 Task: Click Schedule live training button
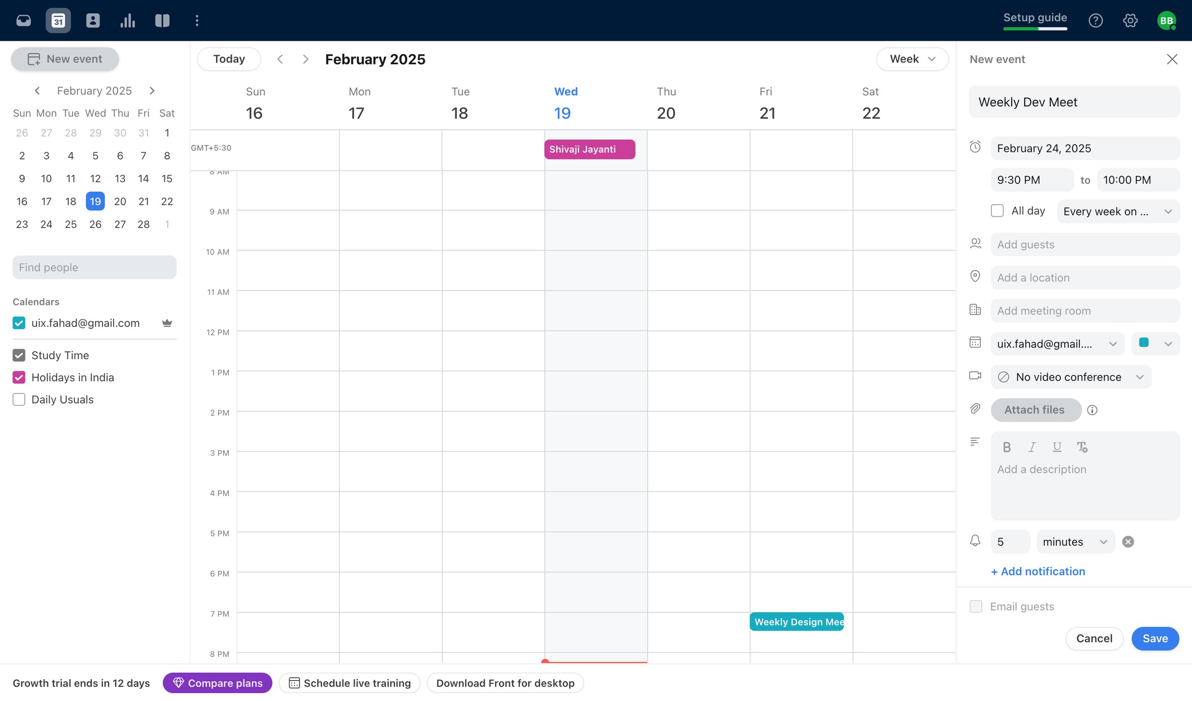click(350, 683)
